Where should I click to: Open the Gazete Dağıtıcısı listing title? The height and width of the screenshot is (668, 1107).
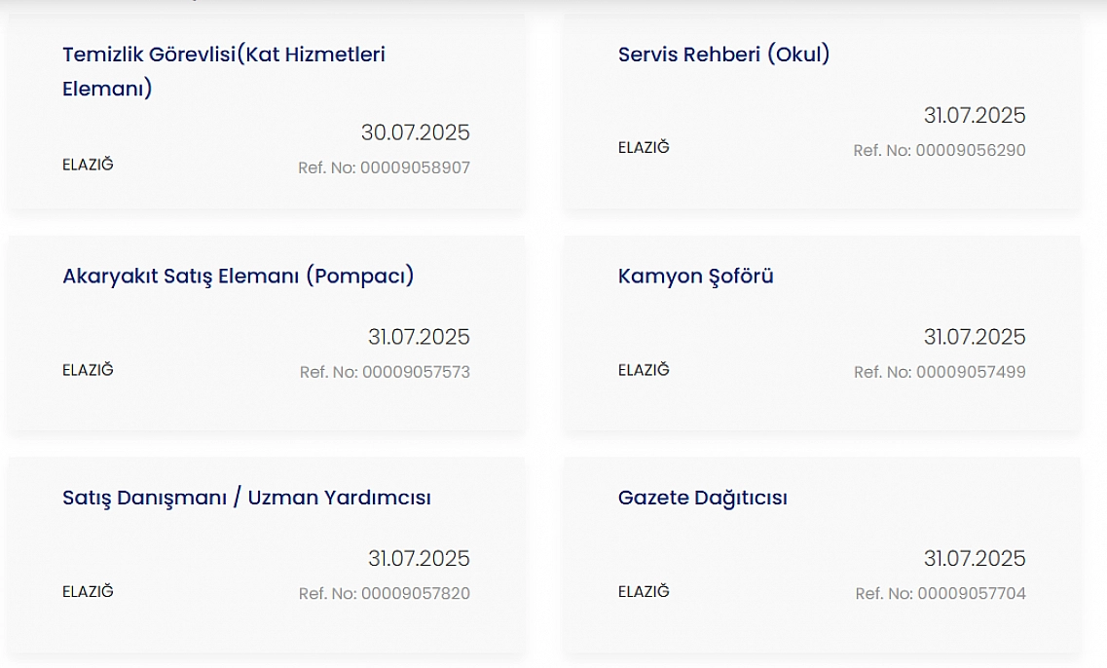[x=703, y=498]
